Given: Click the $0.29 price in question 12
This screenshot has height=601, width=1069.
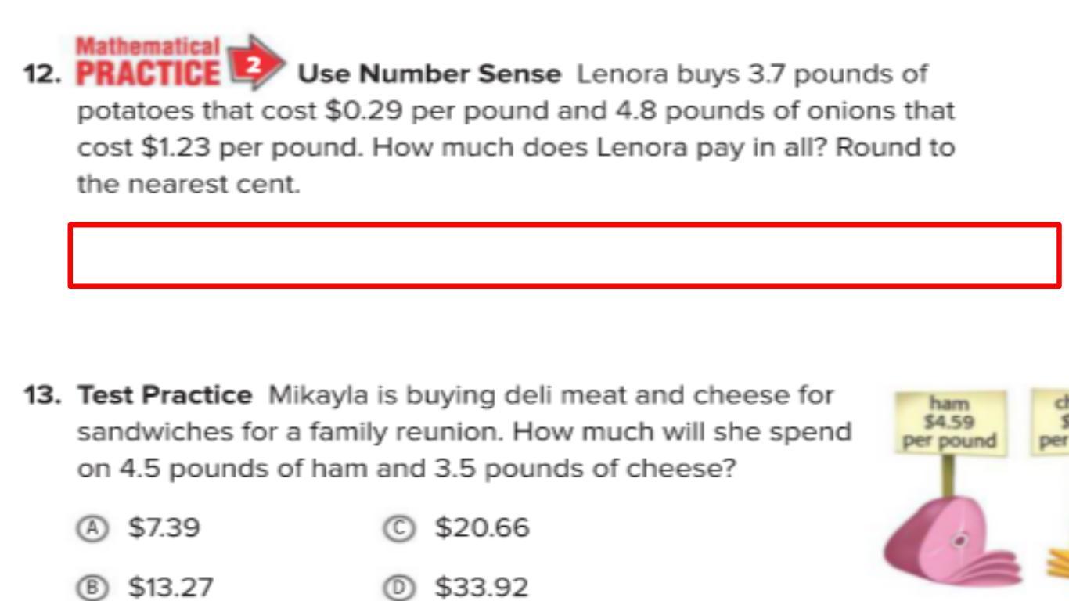Looking at the screenshot, I should pos(364,111).
